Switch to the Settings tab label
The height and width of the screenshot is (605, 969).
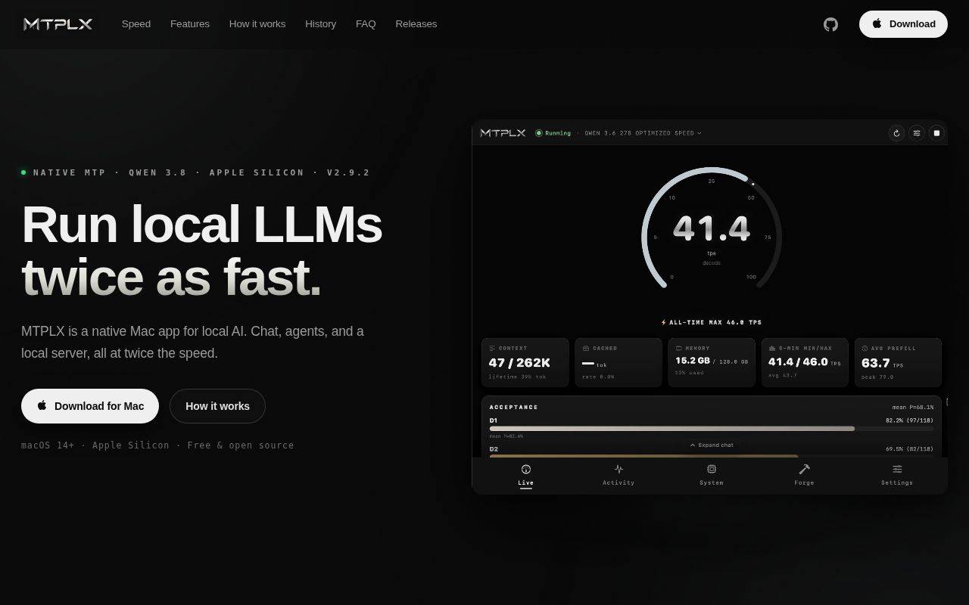point(897,482)
